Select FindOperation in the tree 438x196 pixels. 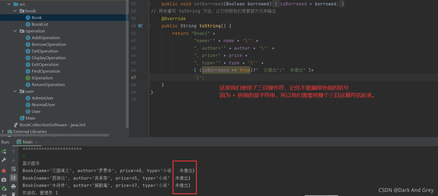pyautogui.click(x=46, y=71)
